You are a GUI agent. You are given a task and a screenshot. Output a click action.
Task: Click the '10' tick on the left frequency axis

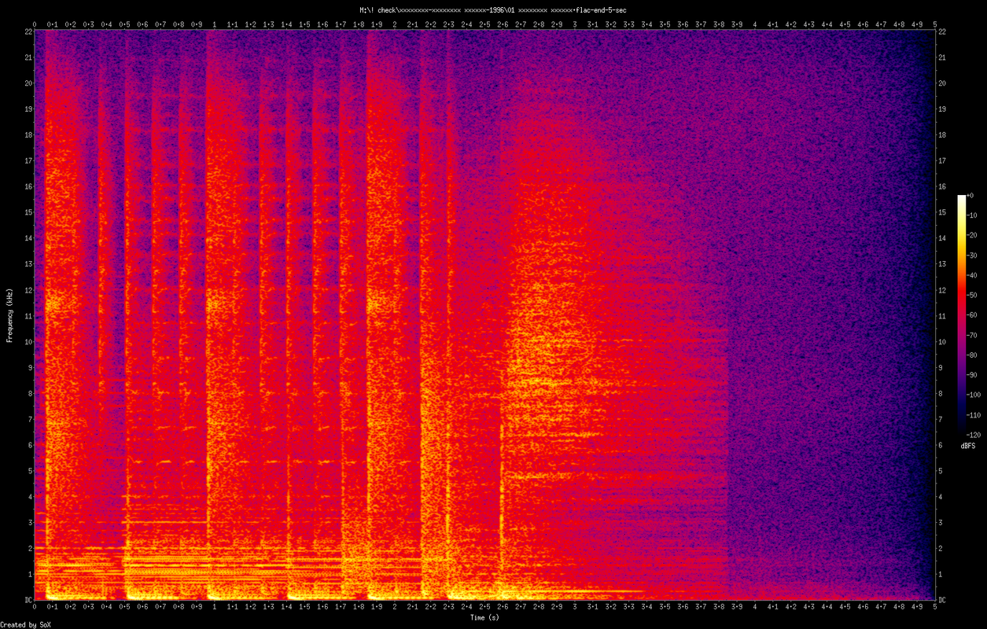click(28, 342)
